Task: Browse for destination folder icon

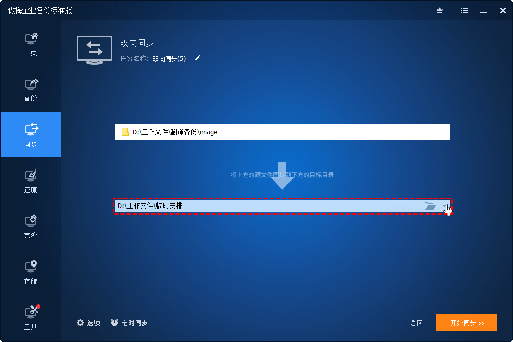Action: (x=430, y=206)
